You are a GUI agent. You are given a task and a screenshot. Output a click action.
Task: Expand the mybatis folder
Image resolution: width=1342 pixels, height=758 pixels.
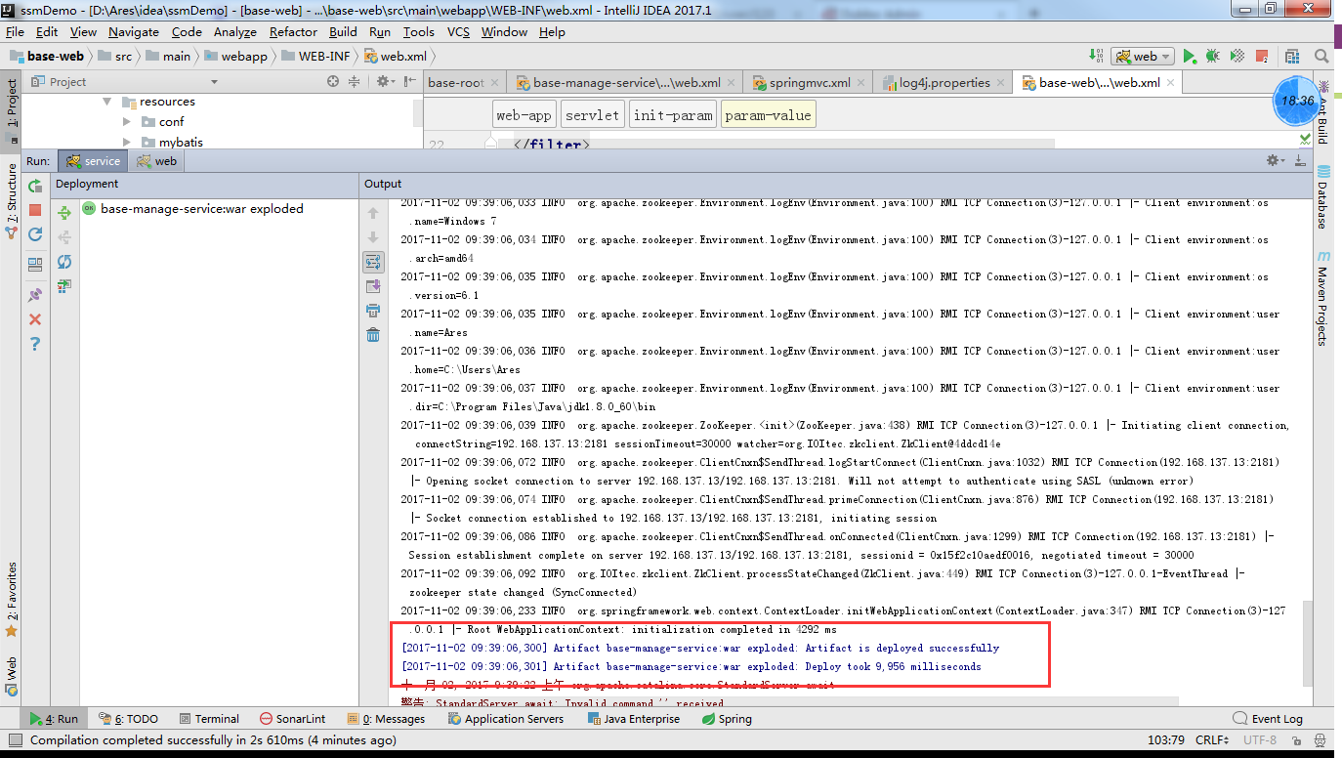127,143
